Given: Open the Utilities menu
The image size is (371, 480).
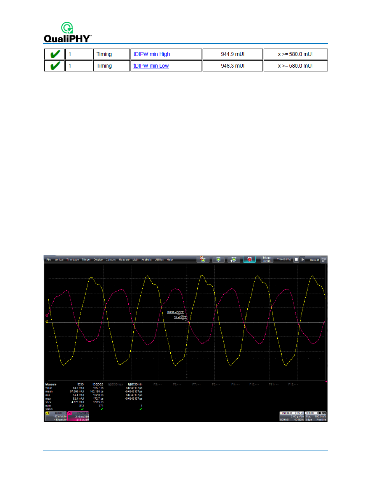Looking at the screenshot, I should coord(159,260).
